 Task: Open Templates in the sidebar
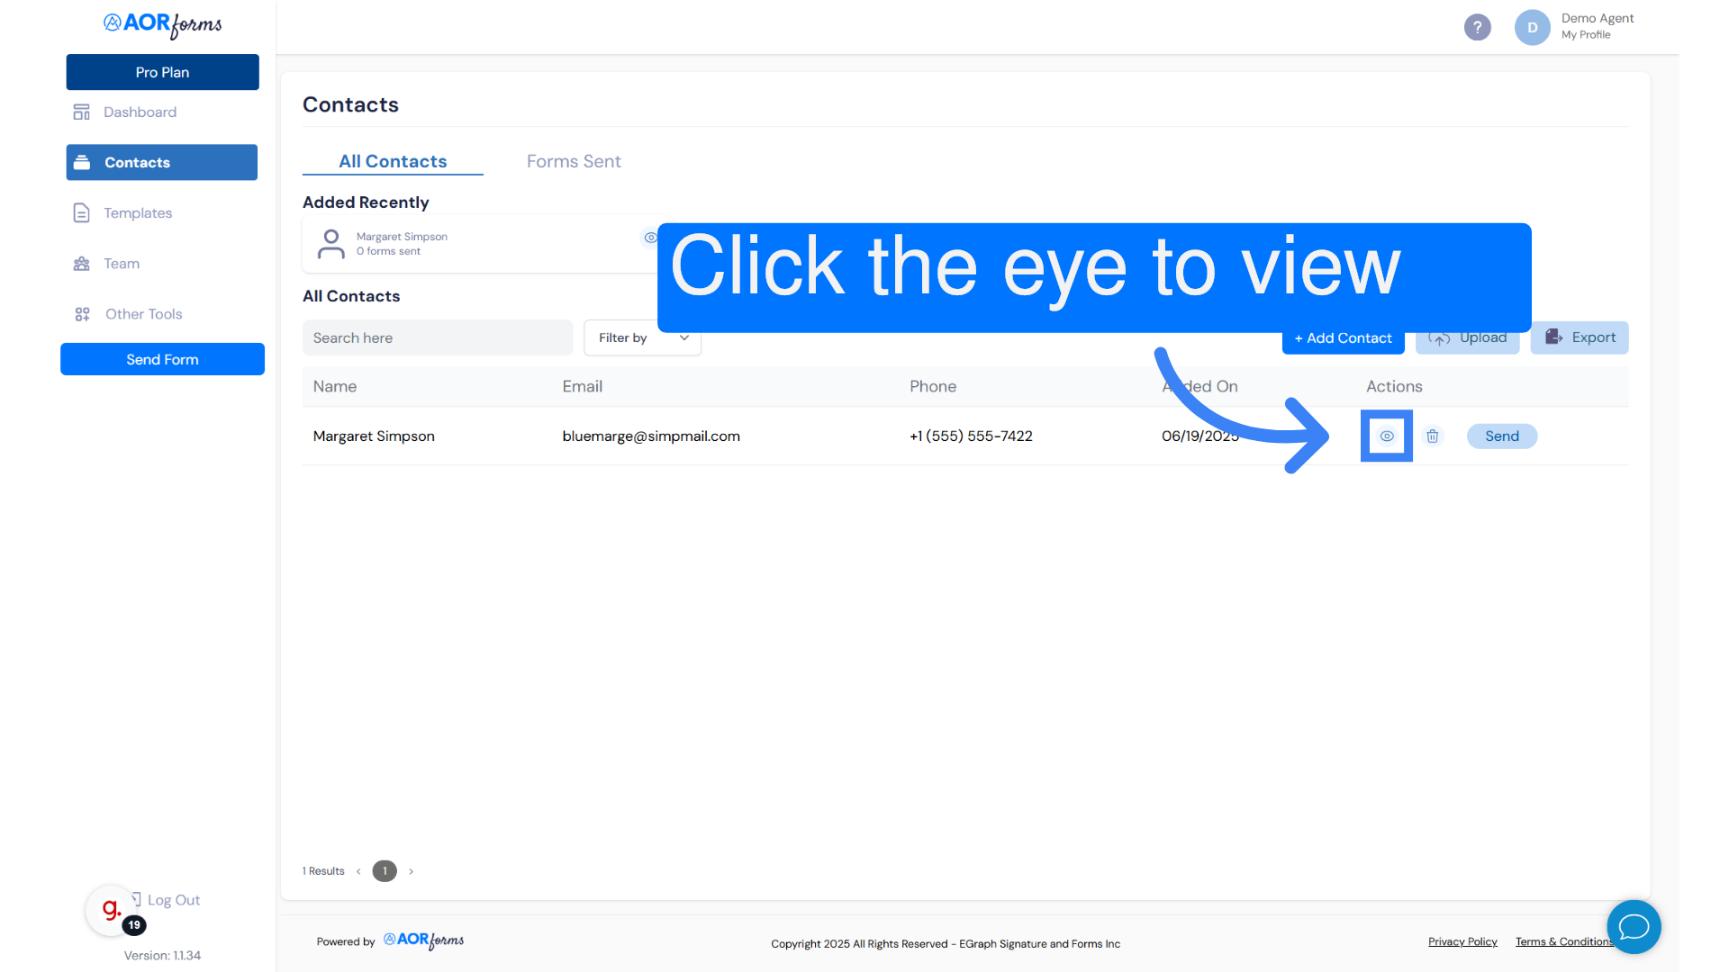(137, 213)
